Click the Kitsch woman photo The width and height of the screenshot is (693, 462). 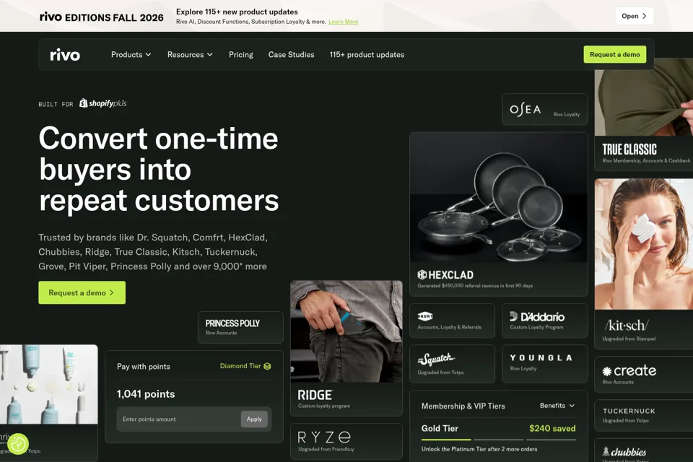point(643,244)
